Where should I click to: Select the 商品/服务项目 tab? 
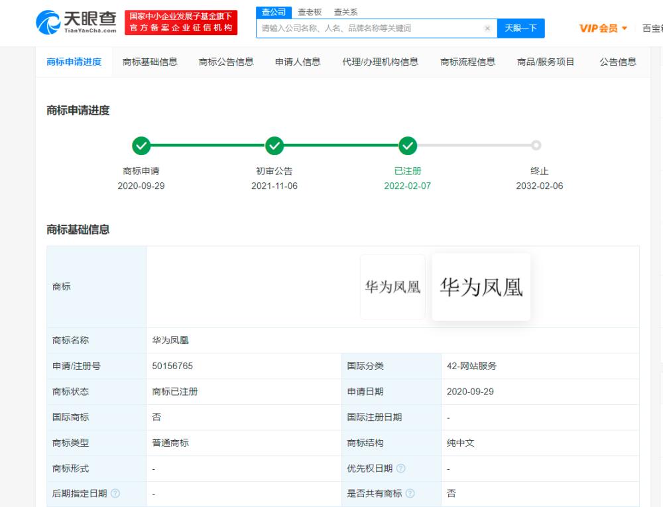(546, 62)
